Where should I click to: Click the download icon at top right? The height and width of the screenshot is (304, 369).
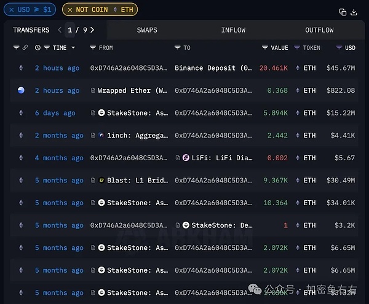(354, 12)
